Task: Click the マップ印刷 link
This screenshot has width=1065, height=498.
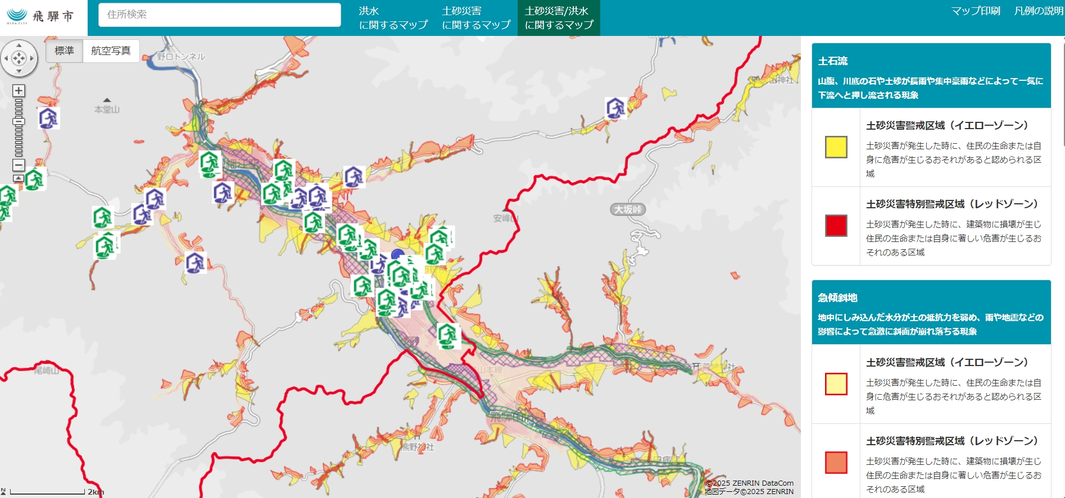Action: pyautogui.click(x=975, y=11)
